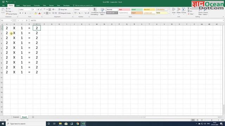225x126 pixels.
Task: Toggle align text left
Action: tap(45, 13)
